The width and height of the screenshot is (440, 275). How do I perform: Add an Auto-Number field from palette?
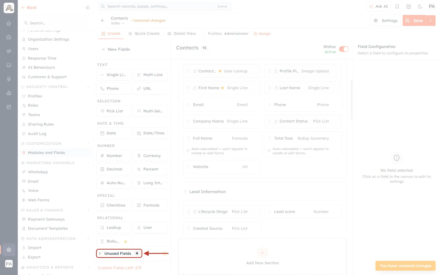click(x=114, y=183)
